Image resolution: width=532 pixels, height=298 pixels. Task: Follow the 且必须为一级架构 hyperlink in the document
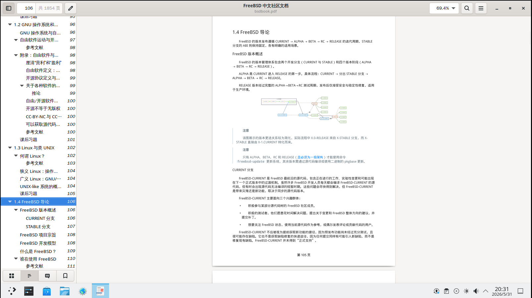(x=310, y=157)
